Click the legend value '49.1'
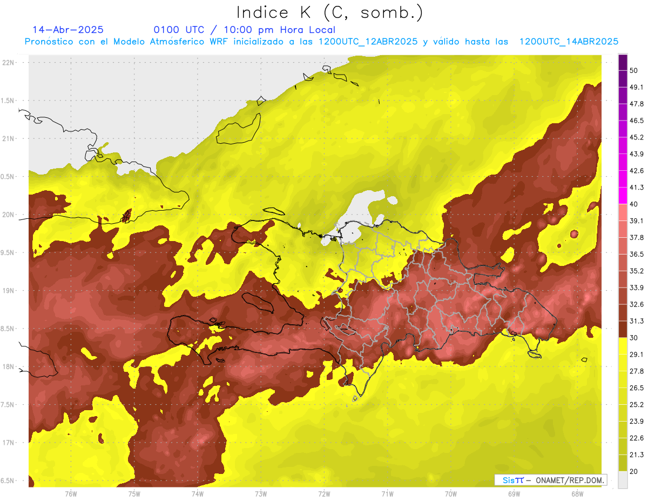Viewport: 648px width, 501px height. click(636, 87)
